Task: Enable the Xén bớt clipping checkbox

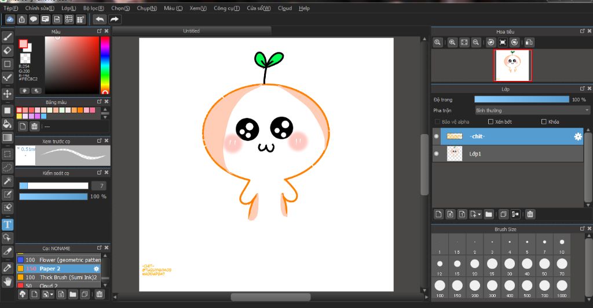Action: pos(490,121)
